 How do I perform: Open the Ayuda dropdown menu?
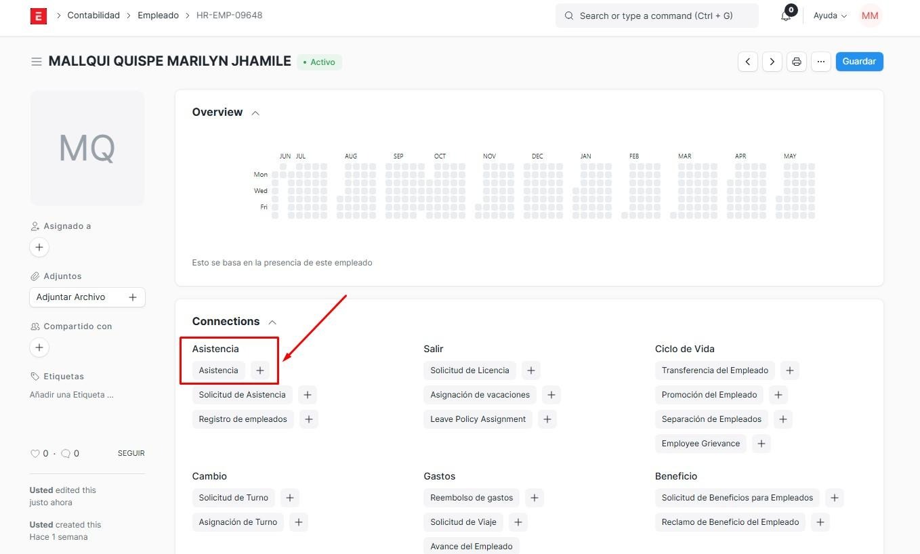(830, 16)
